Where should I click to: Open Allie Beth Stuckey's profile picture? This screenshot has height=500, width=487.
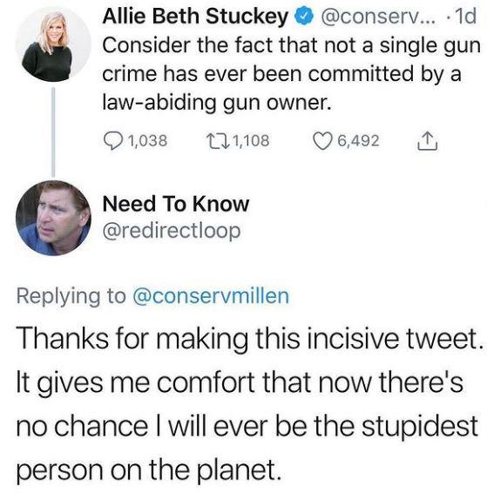[53, 44]
